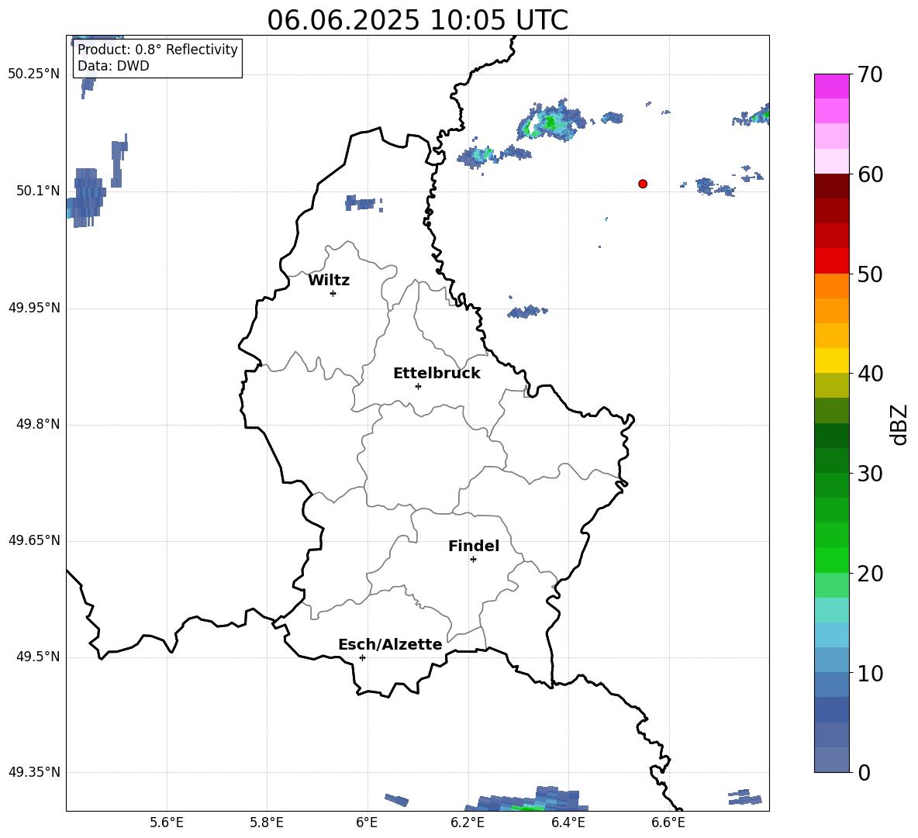Click the Ettelbruck station cross marker
This screenshot has height=838, width=918.
(418, 386)
